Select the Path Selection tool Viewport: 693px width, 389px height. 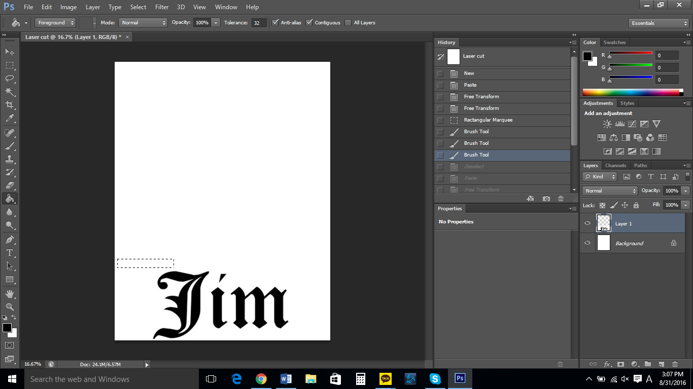[10, 265]
